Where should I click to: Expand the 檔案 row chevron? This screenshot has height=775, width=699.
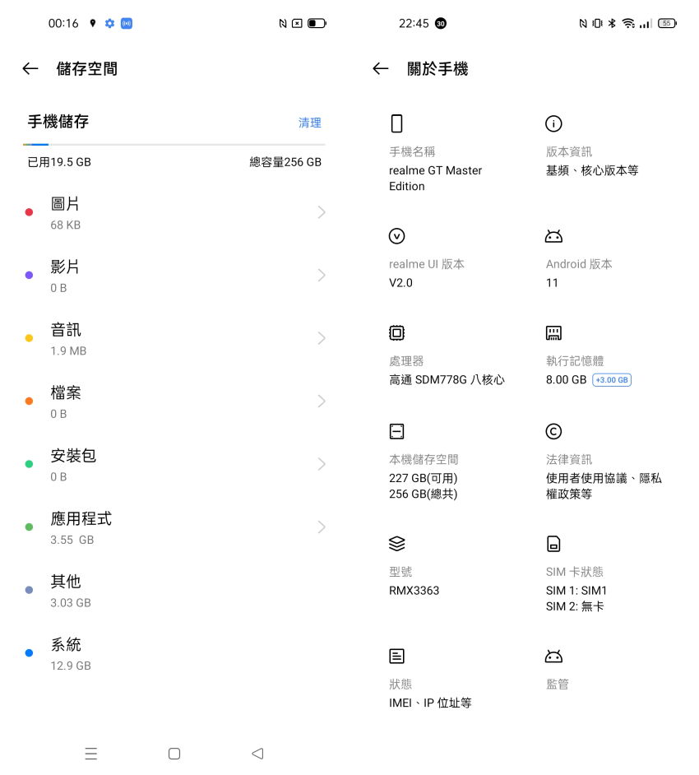322,401
